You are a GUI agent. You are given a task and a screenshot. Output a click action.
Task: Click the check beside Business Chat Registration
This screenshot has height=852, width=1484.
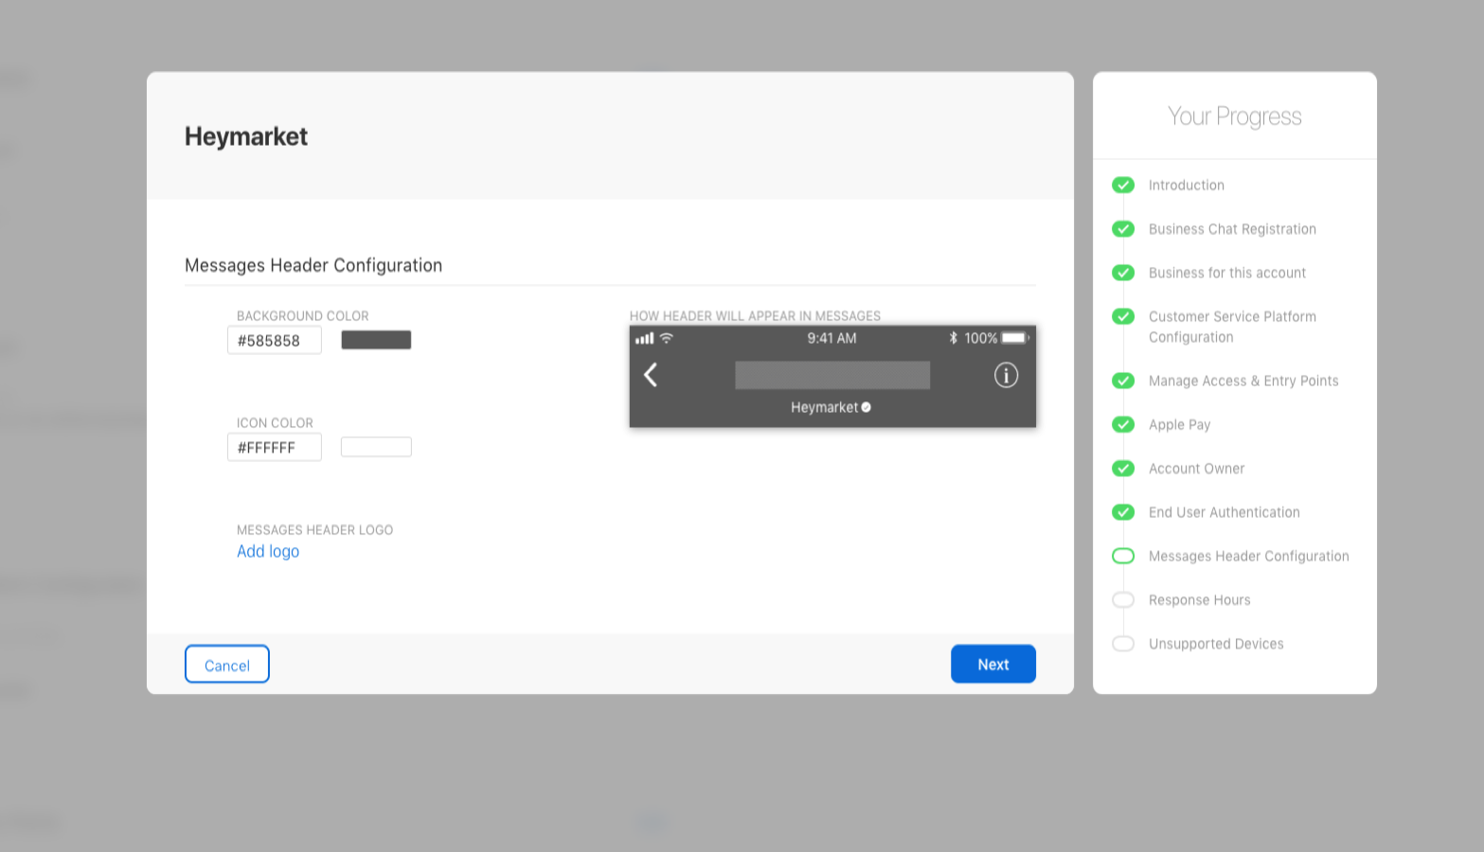pos(1123,228)
